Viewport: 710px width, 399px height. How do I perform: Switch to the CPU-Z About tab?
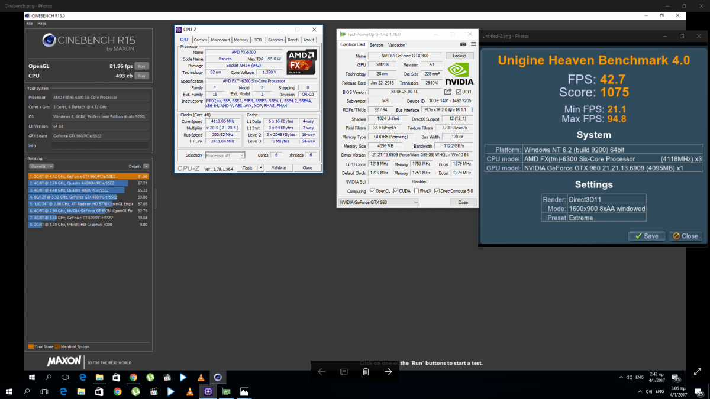[x=309, y=40]
